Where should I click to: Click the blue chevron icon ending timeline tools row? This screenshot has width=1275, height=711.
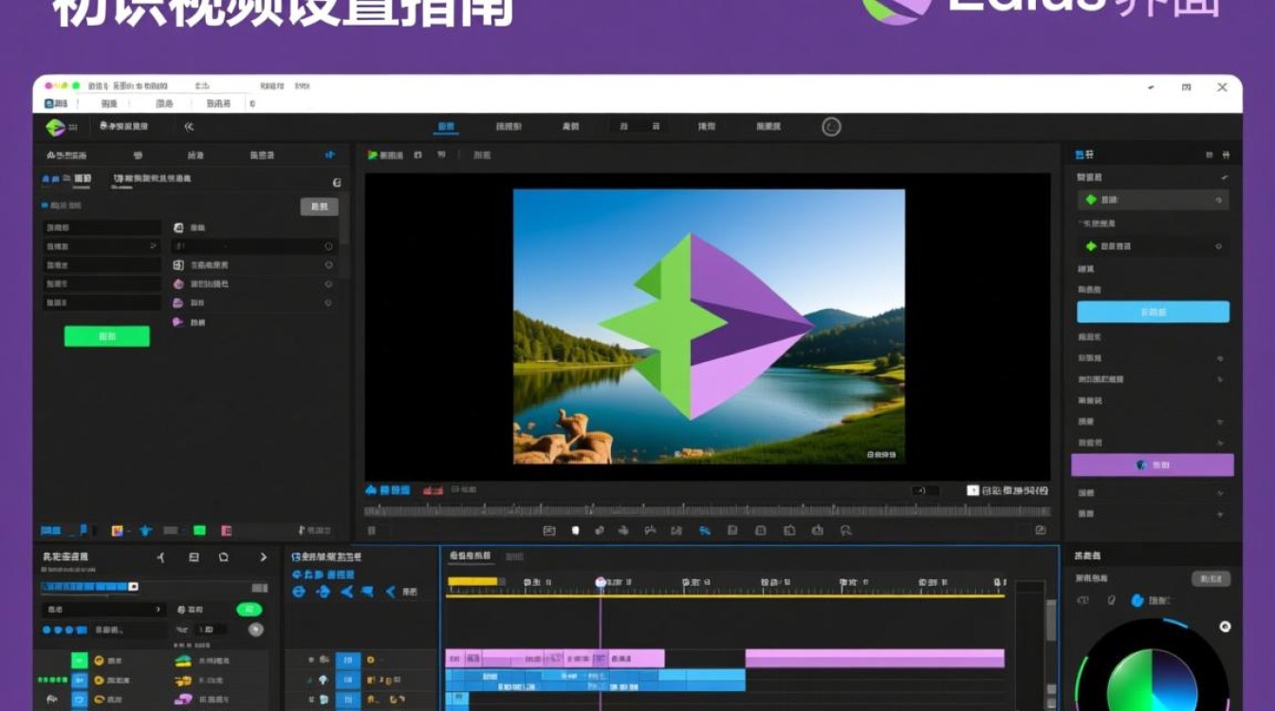pos(389,592)
